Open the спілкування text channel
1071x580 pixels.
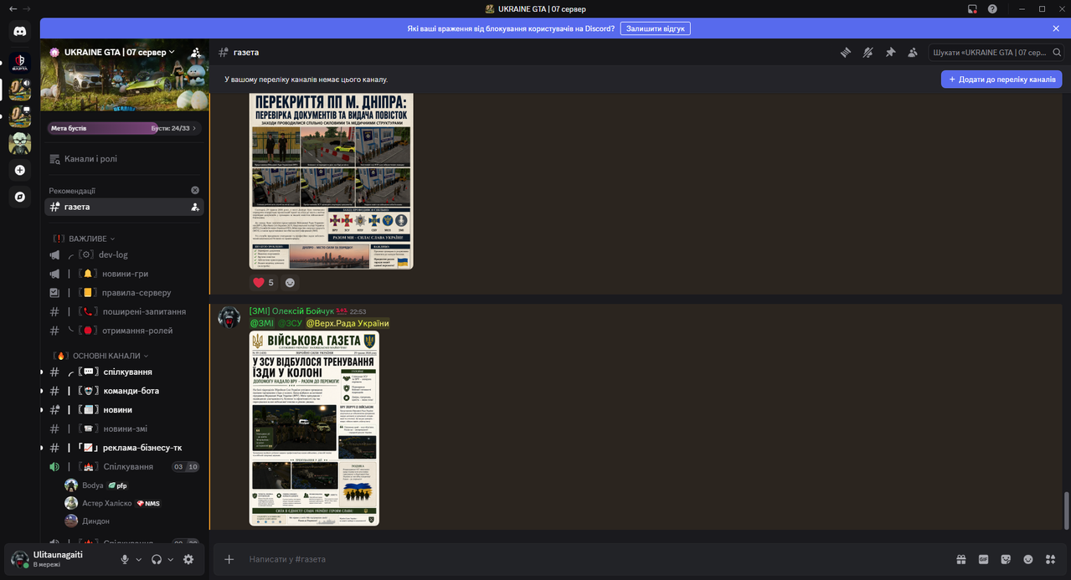coord(124,372)
